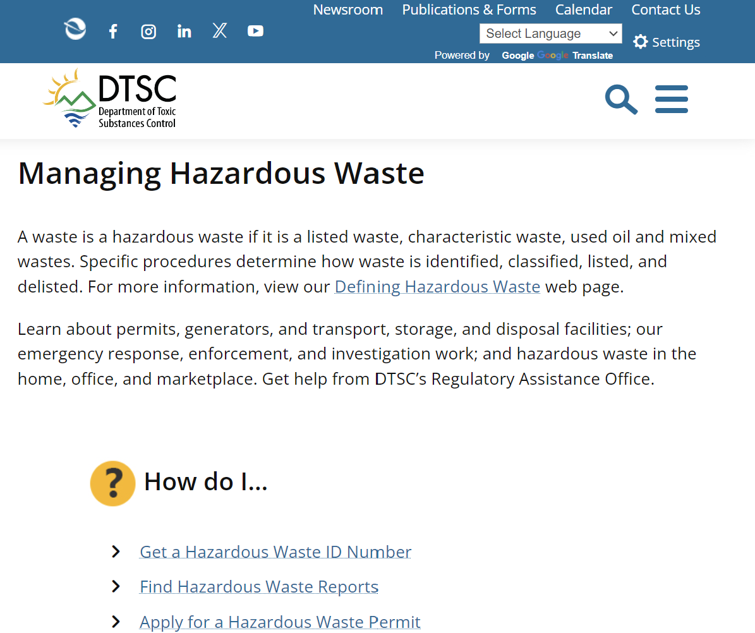Go to Newsroom in top menu
755x633 pixels.
pos(347,10)
